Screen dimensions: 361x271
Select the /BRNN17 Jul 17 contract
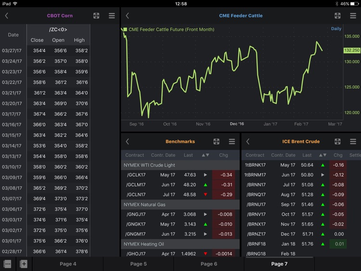click(301, 185)
